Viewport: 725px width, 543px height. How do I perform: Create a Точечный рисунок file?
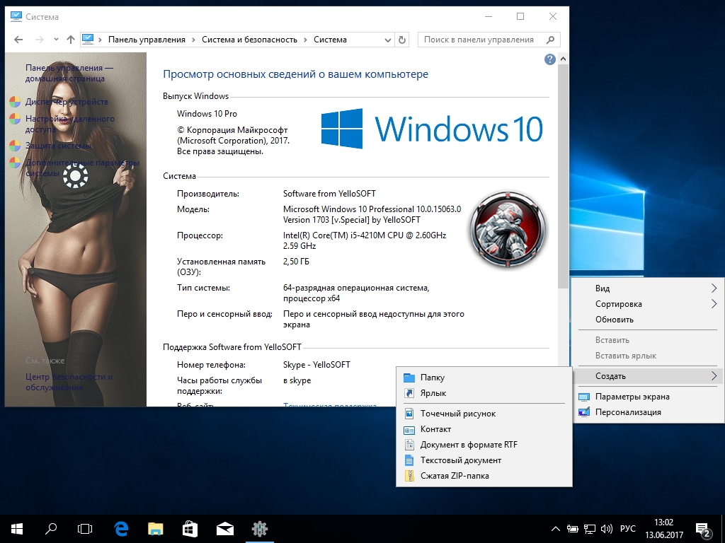(x=484, y=413)
